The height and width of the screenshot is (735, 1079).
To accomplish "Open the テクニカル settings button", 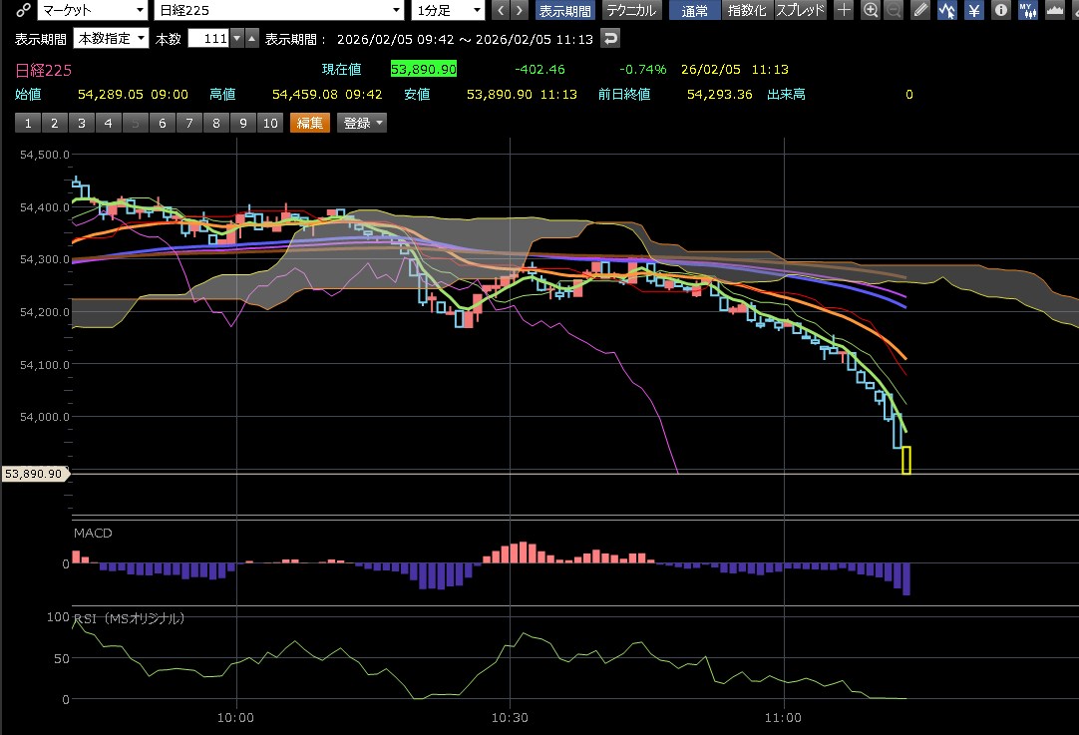I will pos(631,11).
